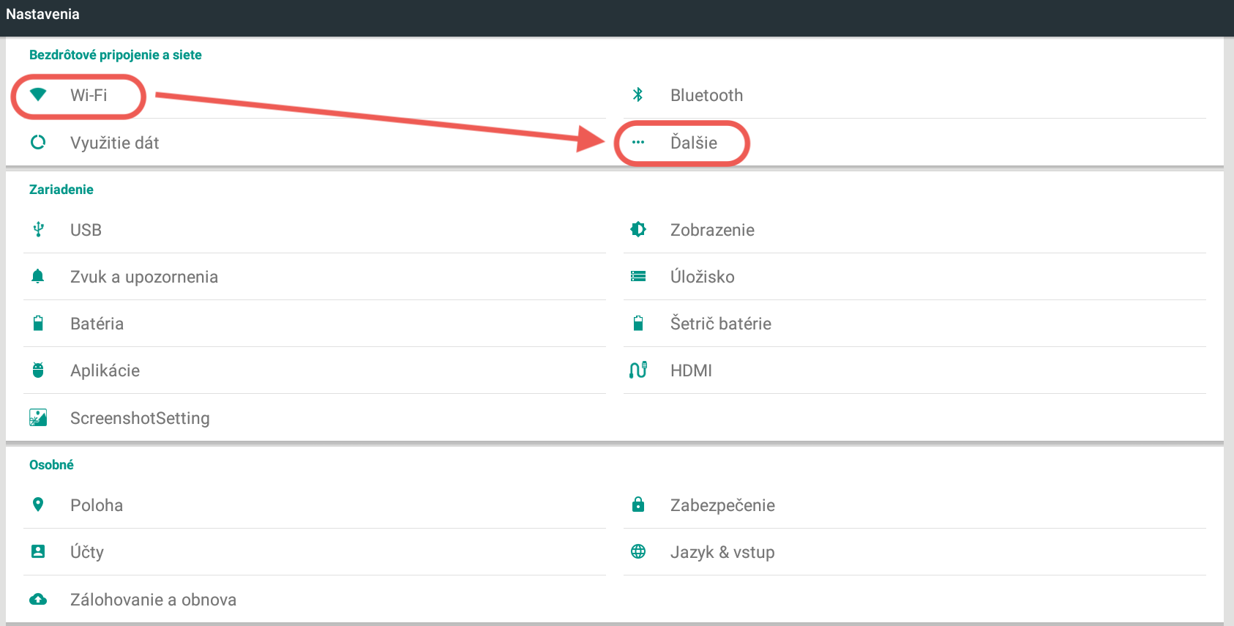Open Šetrič batérie settings
1234x626 pixels.
click(720, 324)
